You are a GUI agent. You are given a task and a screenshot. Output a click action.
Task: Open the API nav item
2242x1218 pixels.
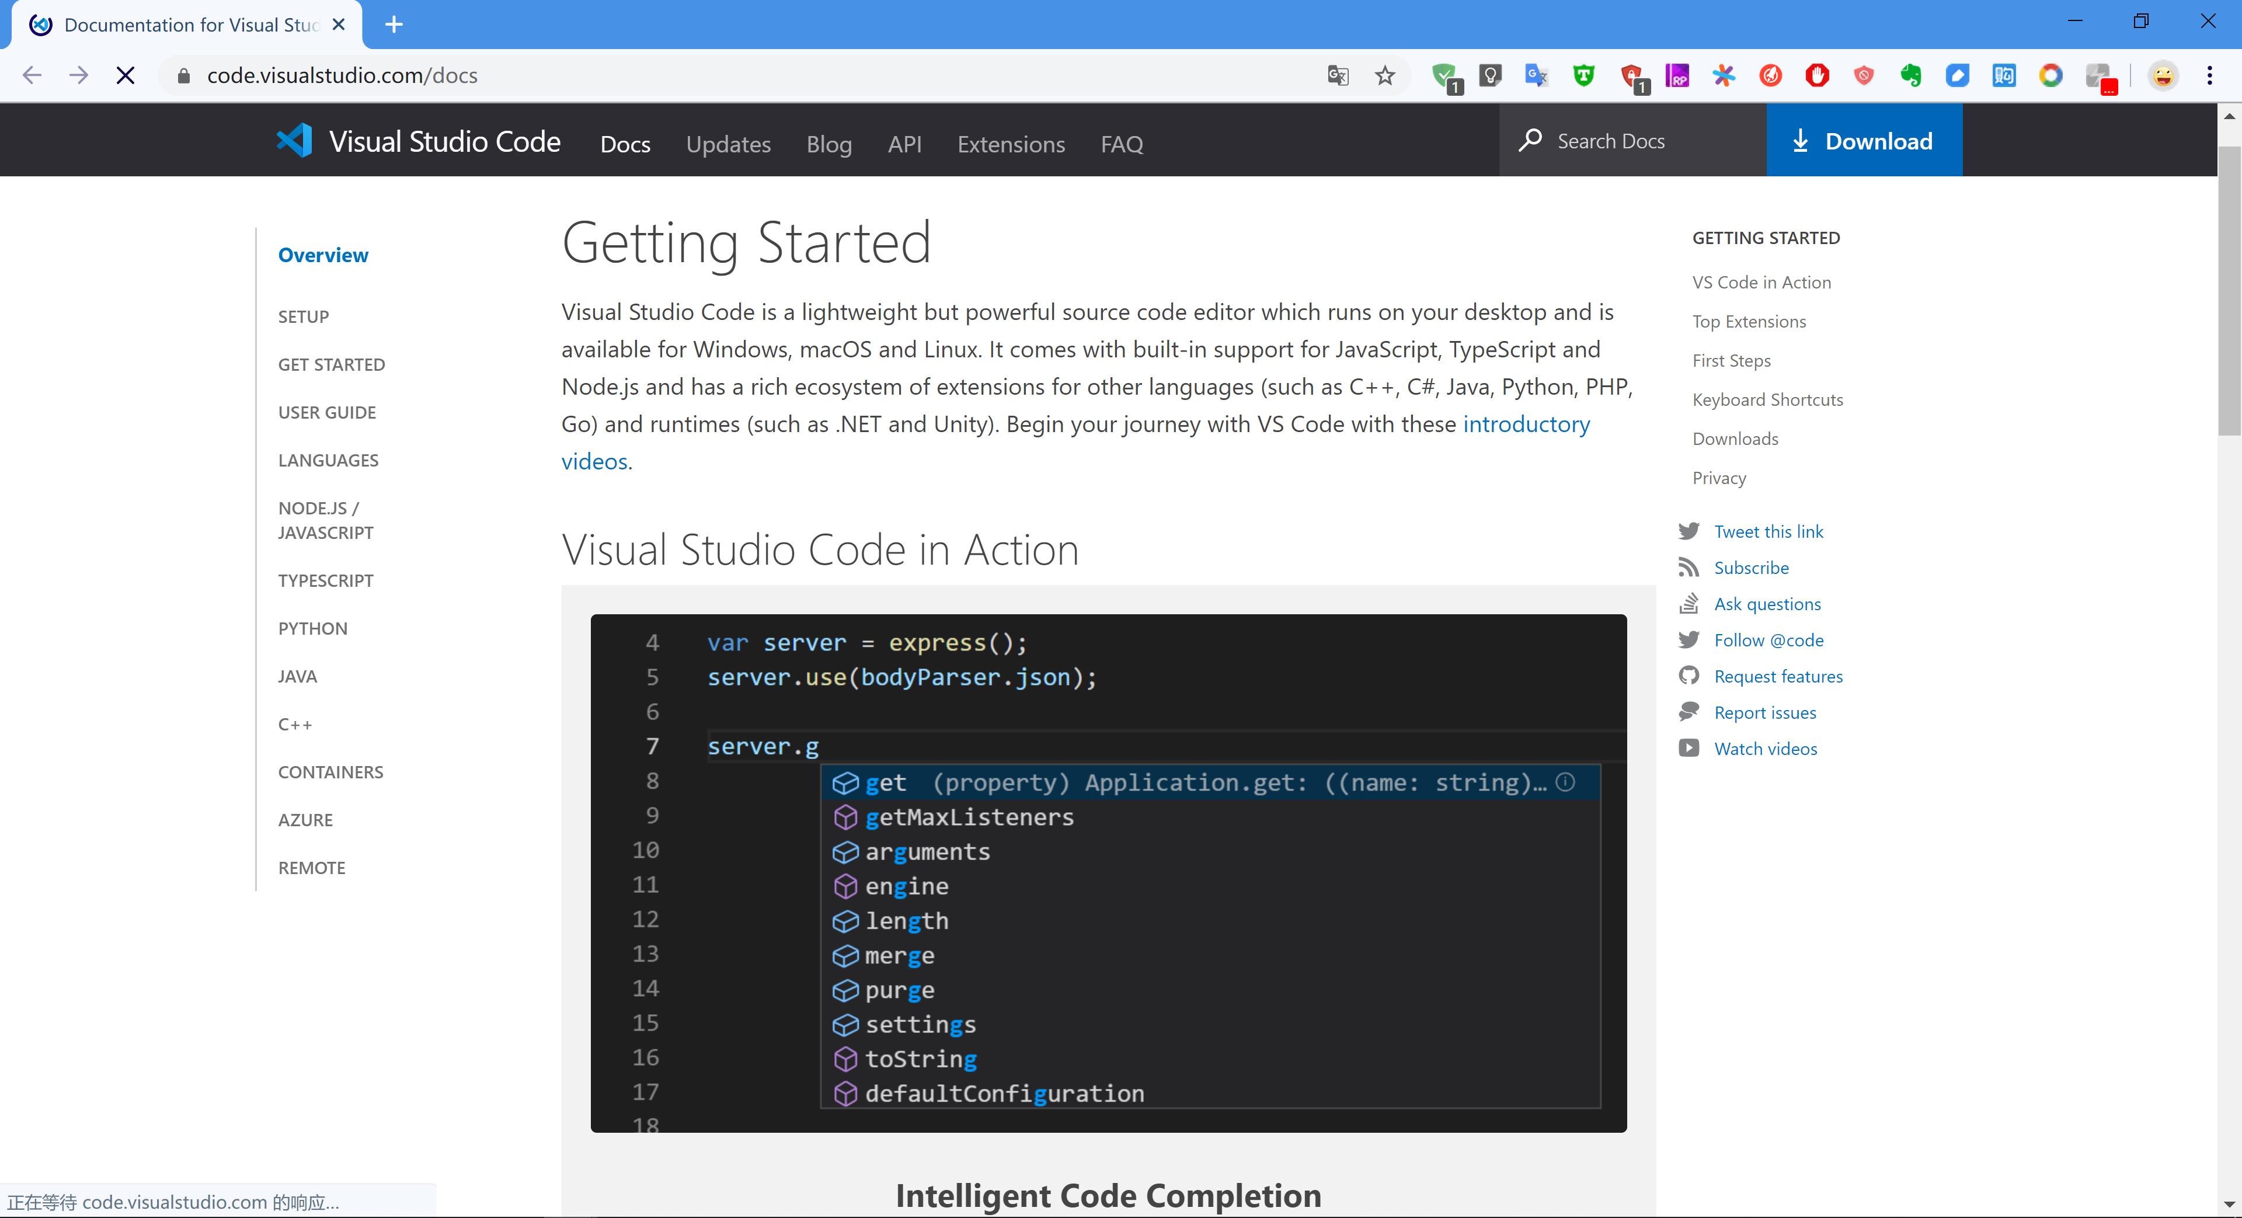(904, 144)
